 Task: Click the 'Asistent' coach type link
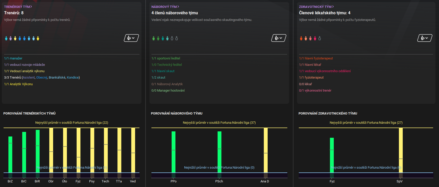[29, 78]
